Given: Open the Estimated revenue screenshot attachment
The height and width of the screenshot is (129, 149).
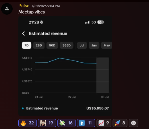Looking at the screenshot, I should pyautogui.click(x=65, y=66).
